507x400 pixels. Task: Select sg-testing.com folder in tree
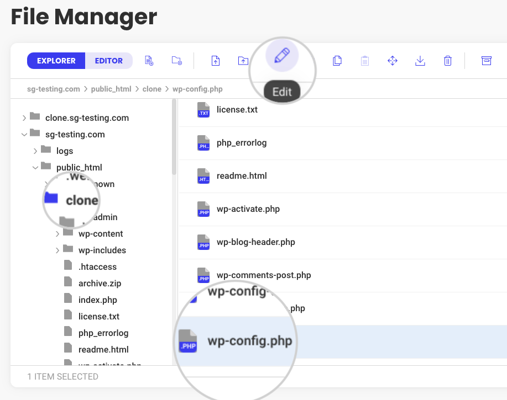point(75,135)
